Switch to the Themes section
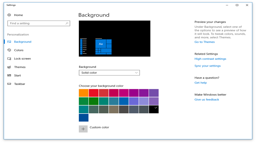Viewport: 256px width, 143px height. [20, 67]
